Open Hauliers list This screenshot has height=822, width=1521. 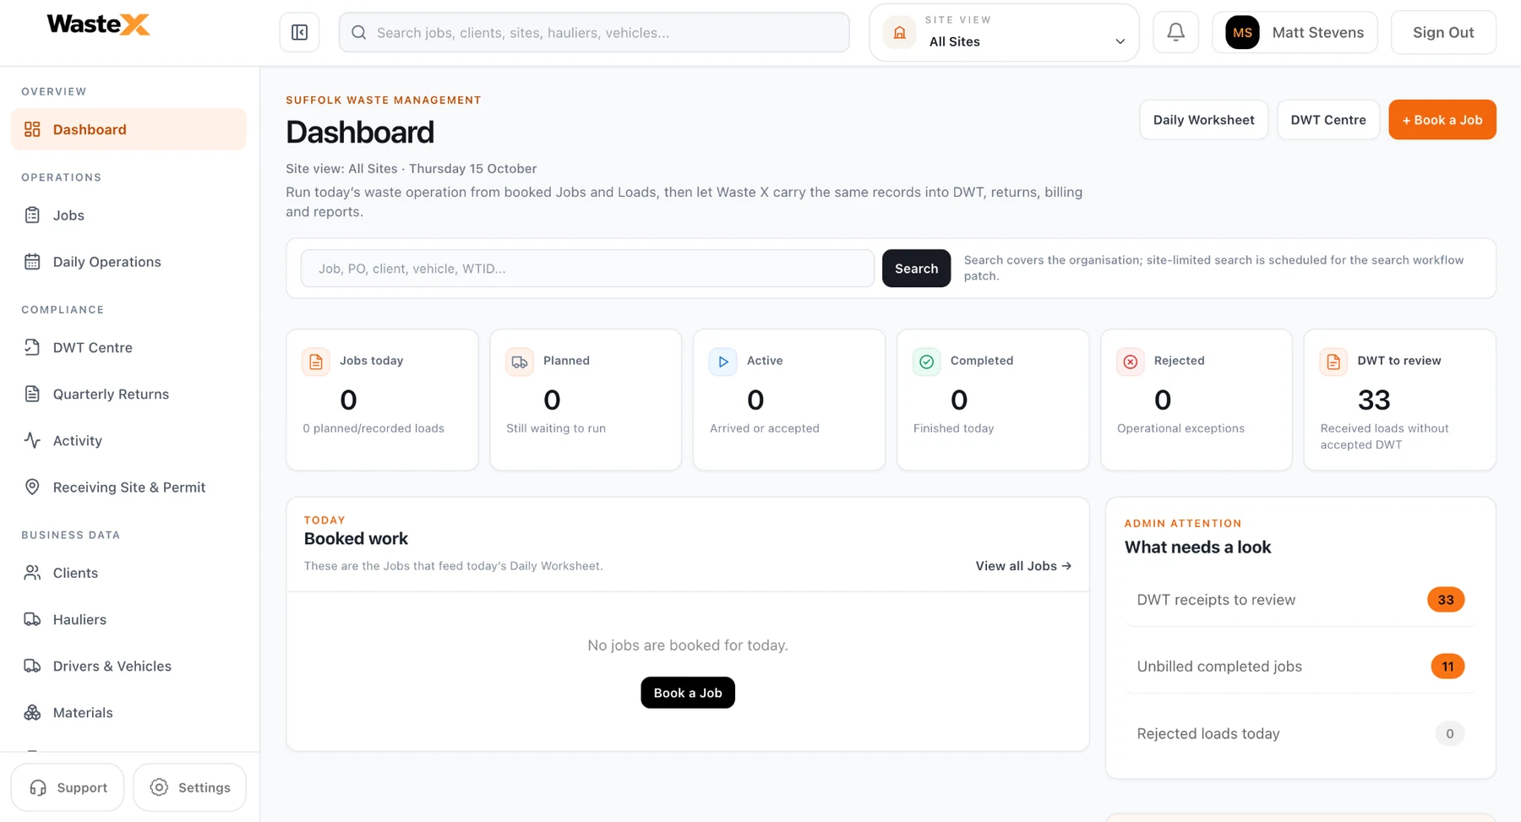(128, 619)
